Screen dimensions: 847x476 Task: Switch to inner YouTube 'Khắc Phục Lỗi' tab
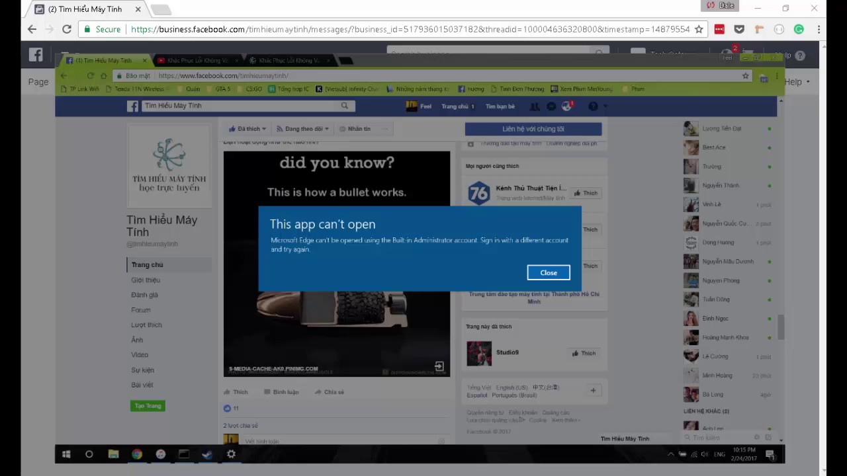tap(197, 60)
